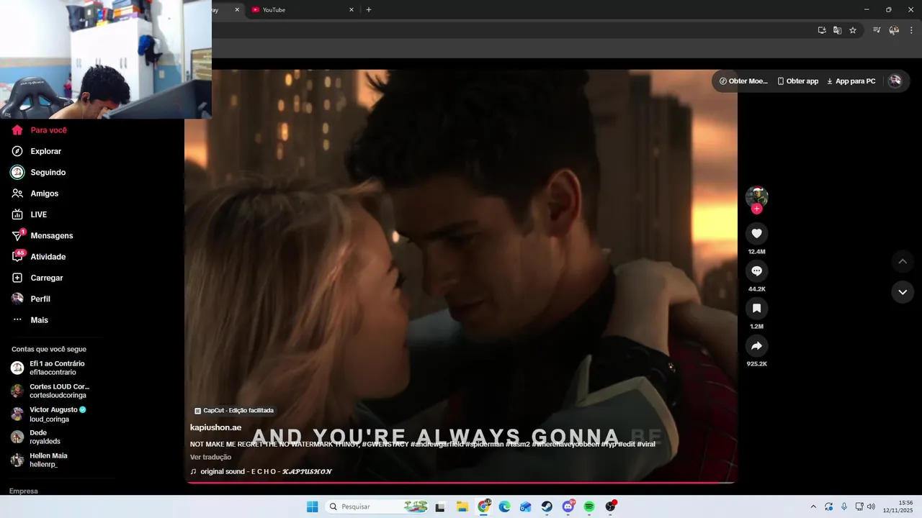Click the CapCut Edição facilitada tag
Viewport: 922px width, 518px height.
click(234, 411)
